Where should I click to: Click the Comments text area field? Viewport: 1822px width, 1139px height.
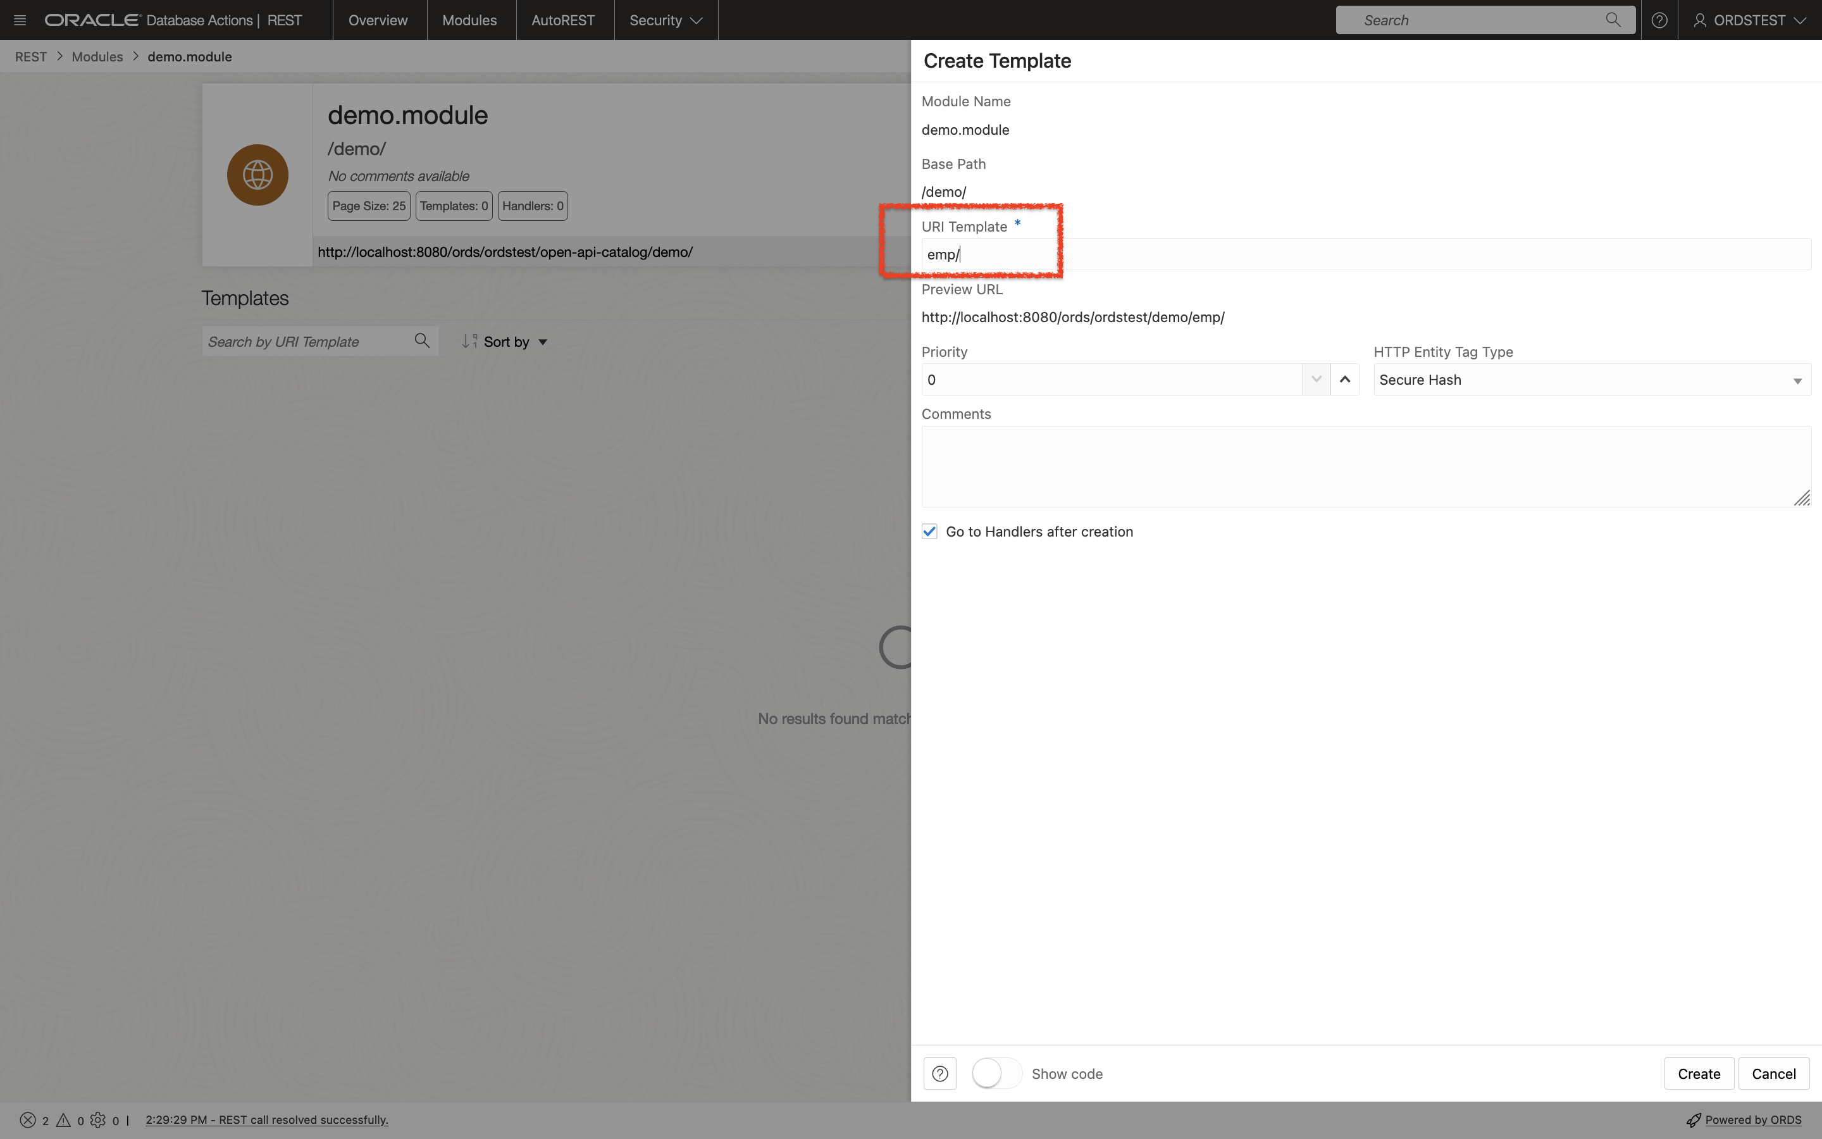1365,464
